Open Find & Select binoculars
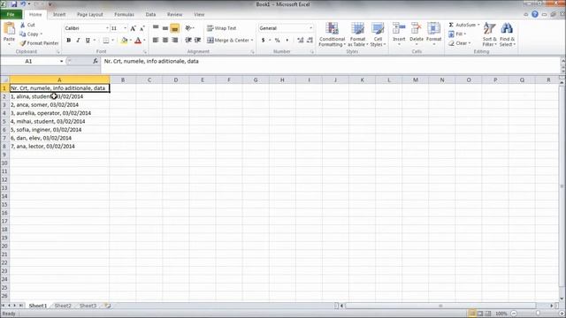Viewport: 566px width, 318px height. [x=507, y=34]
